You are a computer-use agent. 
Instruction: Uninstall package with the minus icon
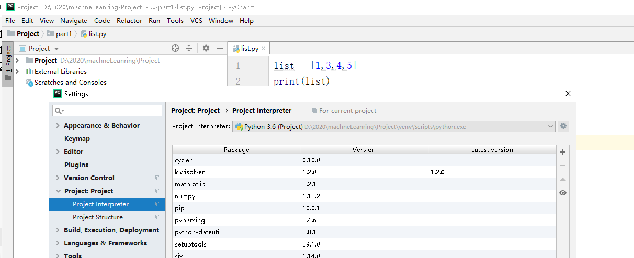(563, 166)
